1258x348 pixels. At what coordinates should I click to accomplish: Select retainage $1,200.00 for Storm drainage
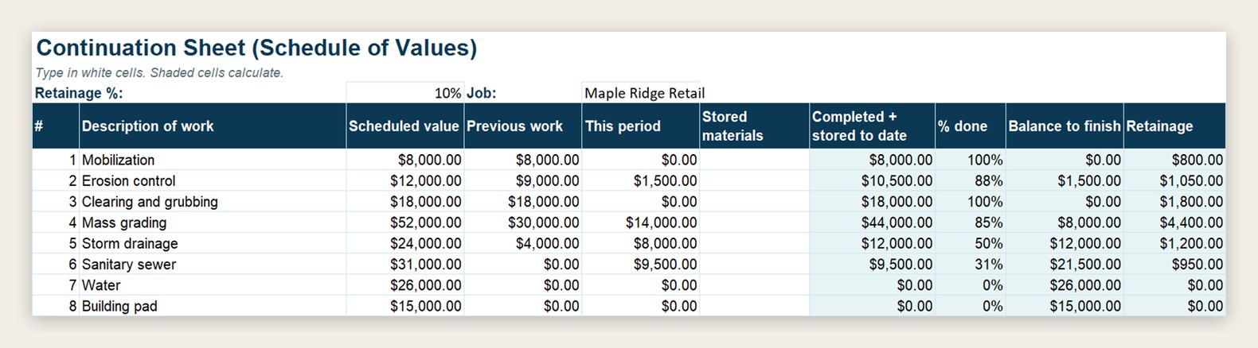tap(1174, 243)
